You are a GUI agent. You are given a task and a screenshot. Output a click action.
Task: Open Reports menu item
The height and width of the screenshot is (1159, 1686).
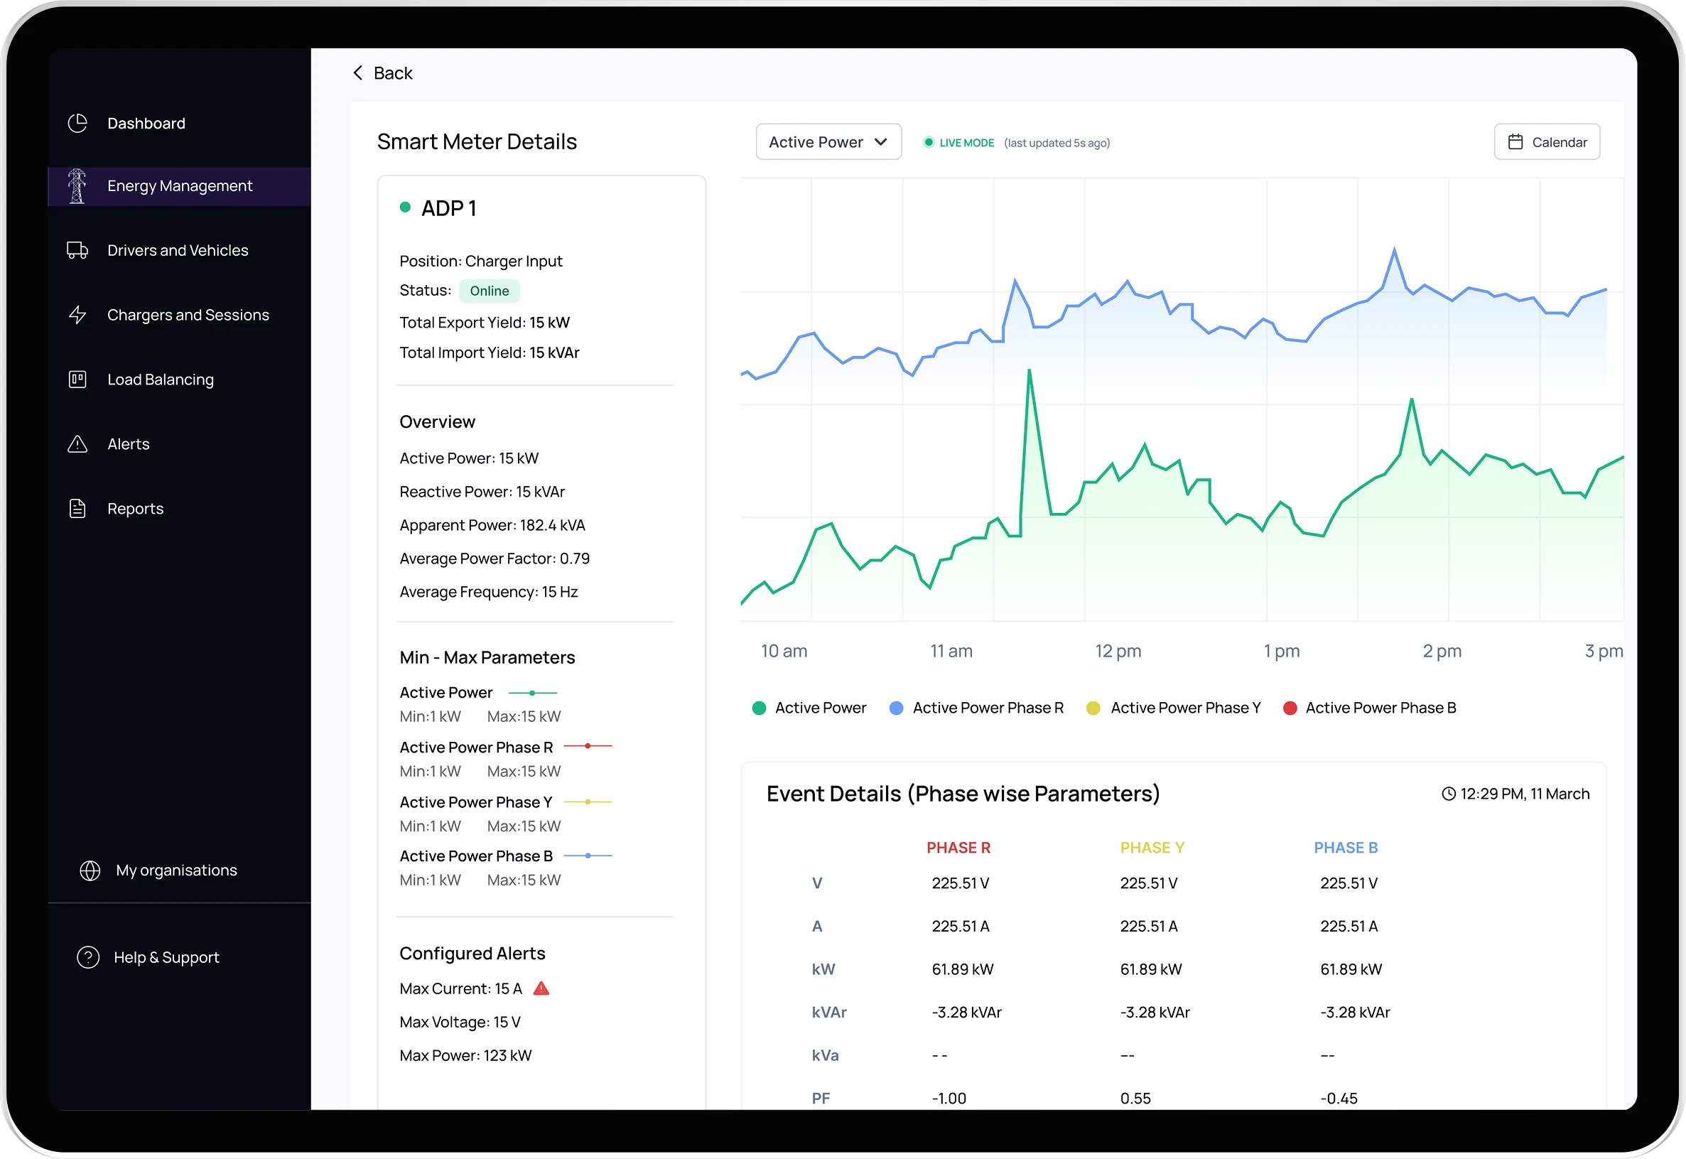pos(135,509)
